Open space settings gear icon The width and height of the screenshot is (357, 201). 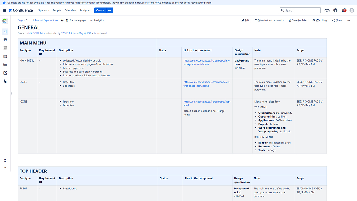click(x=5, y=161)
